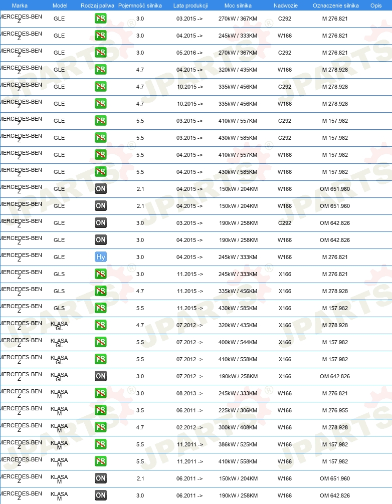Click OM 651.960 in the KLASA M row
This screenshot has width=392, height=504.
coord(335,478)
